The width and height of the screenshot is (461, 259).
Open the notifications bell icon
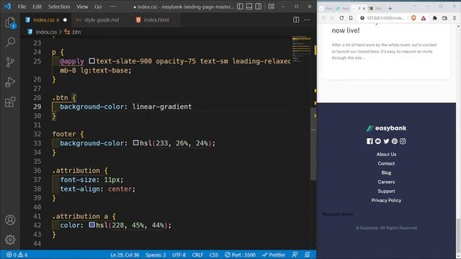click(308, 255)
